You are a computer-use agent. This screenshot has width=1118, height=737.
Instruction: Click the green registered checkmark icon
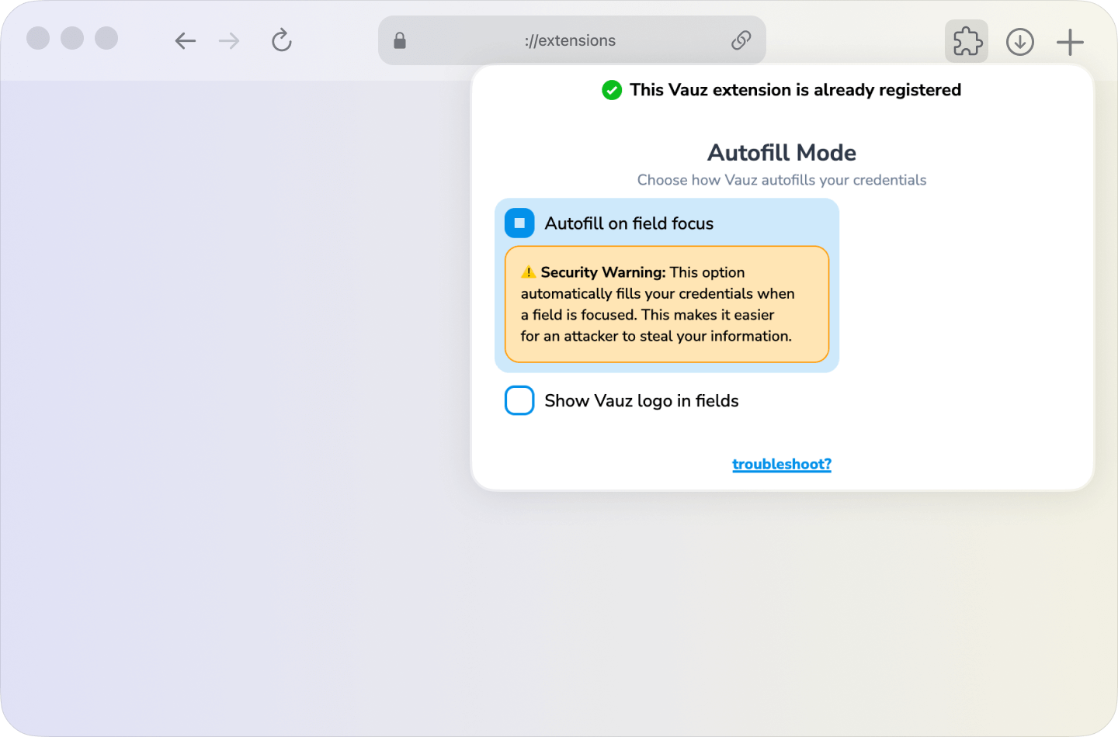612,90
